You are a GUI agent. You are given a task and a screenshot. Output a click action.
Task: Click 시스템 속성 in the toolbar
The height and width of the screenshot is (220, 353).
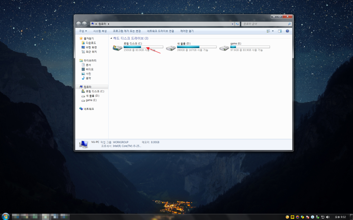tap(100, 31)
